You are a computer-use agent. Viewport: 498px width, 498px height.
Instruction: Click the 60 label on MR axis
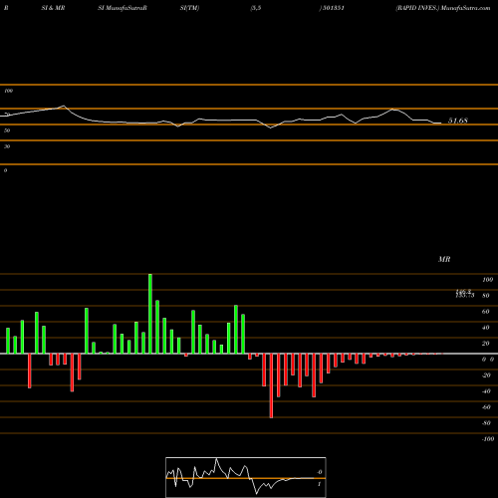click(486, 312)
